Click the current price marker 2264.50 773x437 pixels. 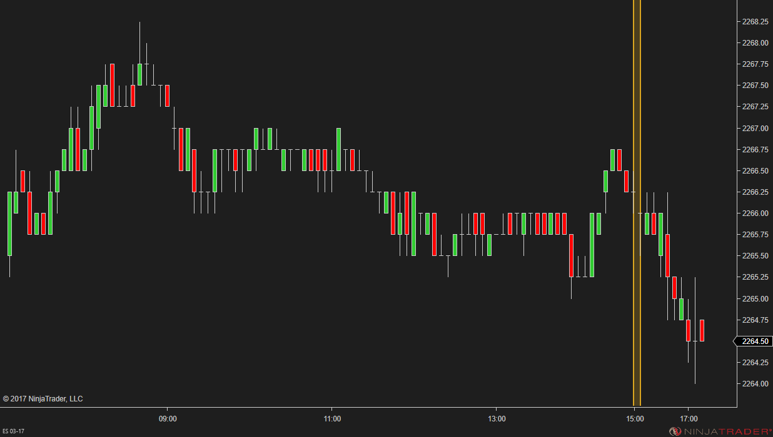[x=755, y=341]
